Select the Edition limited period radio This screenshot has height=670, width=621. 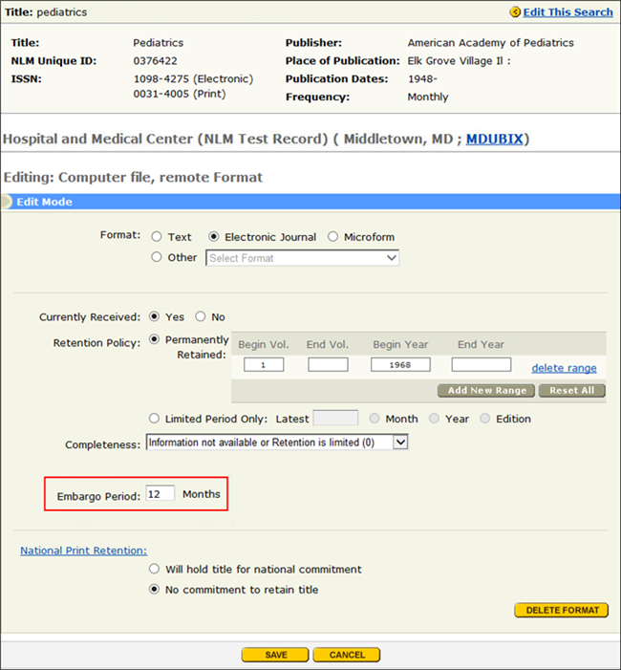(484, 419)
